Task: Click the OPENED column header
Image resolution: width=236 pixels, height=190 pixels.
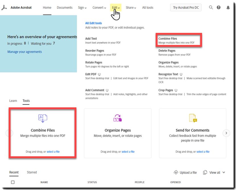Action: pyautogui.click(x=175, y=182)
